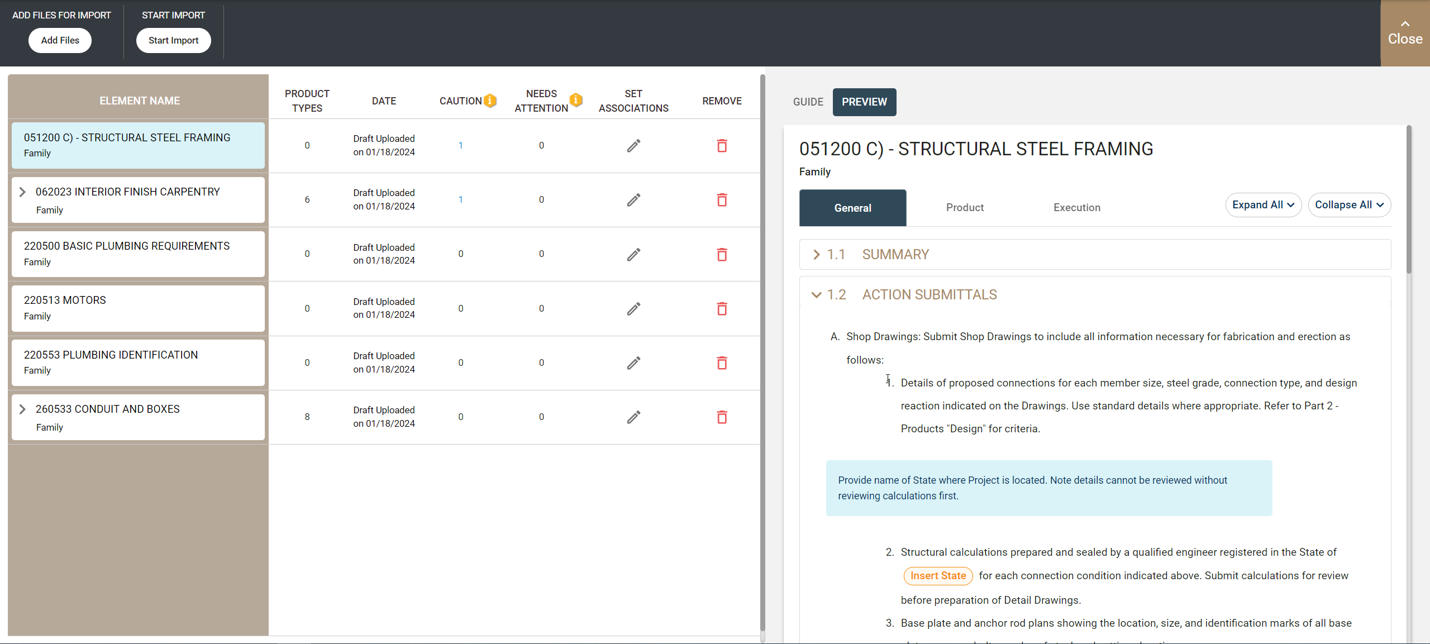Expand the 062023 Interior Finish Carpentry family

pos(22,192)
